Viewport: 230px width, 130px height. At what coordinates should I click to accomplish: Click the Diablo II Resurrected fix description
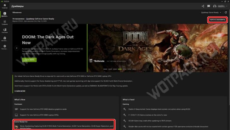point(159,109)
